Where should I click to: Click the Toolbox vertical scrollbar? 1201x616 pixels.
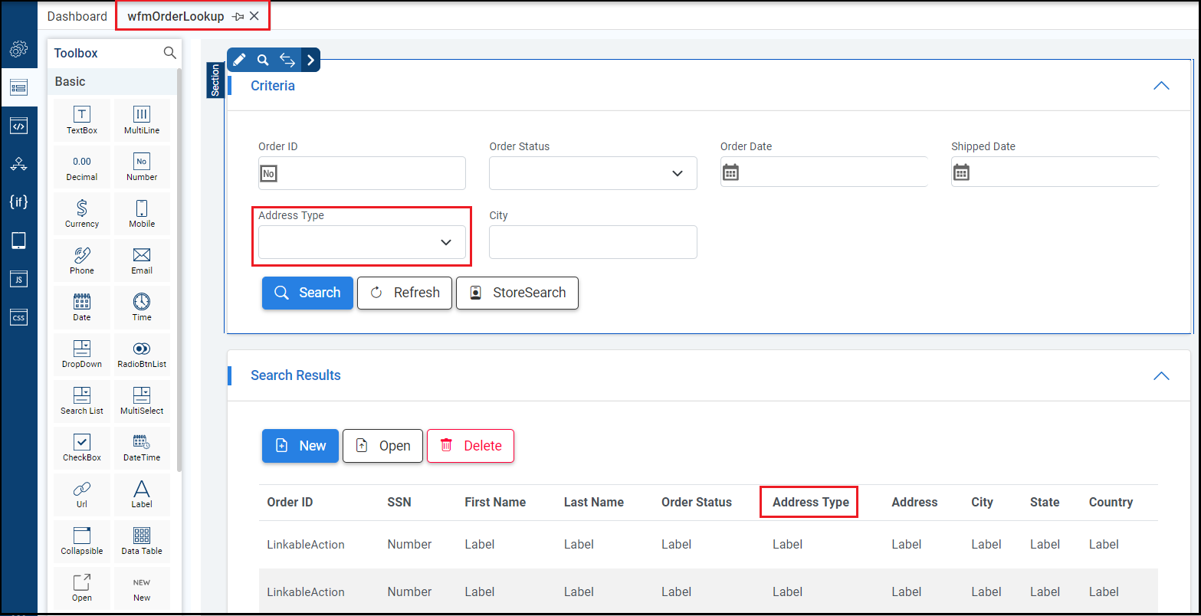click(x=179, y=268)
